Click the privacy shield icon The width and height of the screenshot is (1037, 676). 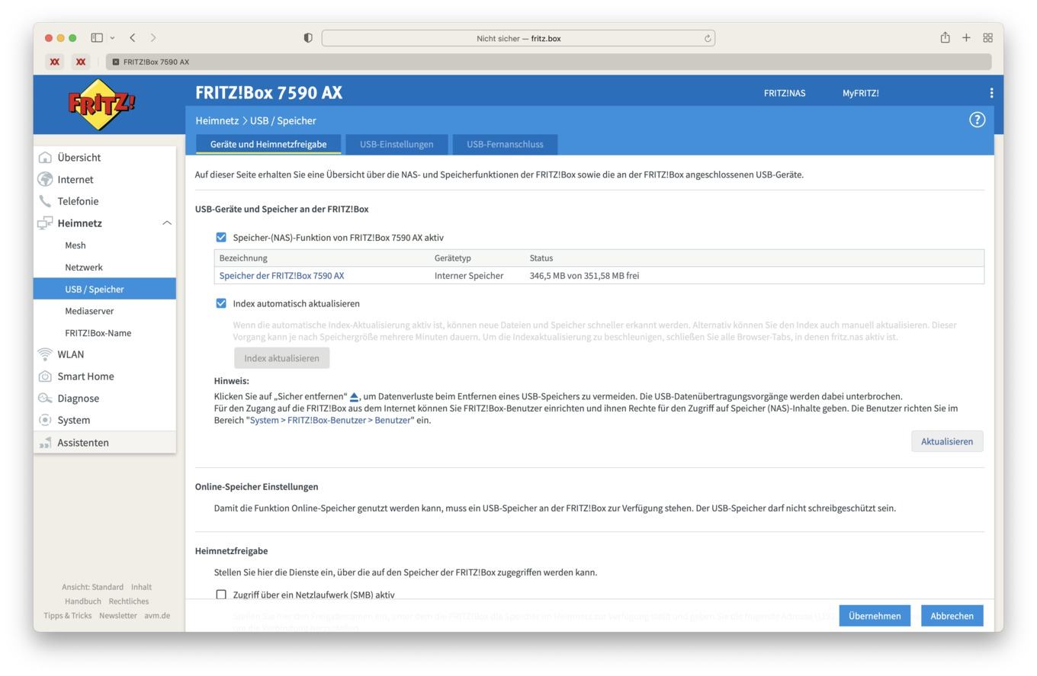pyautogui.click(x=308, y=38)
